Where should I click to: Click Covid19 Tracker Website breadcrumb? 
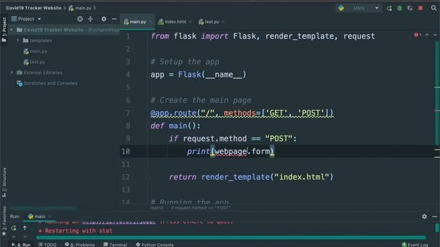(x=34, y=8)
